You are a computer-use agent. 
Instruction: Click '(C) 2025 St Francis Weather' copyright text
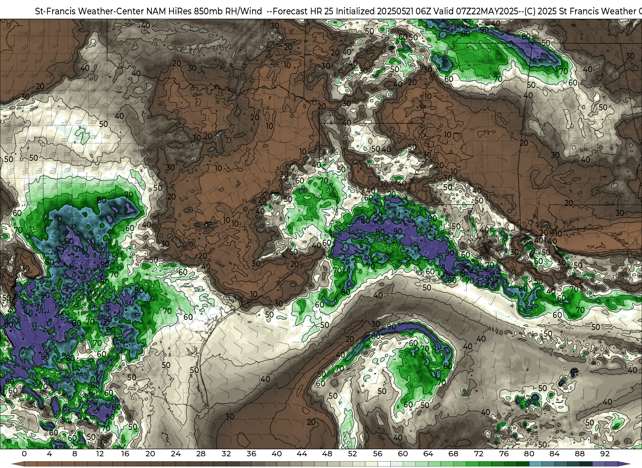(580, 11)
